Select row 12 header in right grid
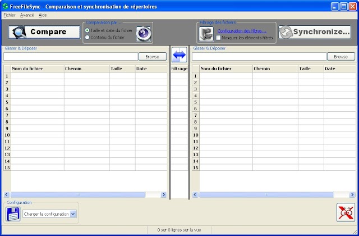The image size is (359, 236). click(196, 148)
